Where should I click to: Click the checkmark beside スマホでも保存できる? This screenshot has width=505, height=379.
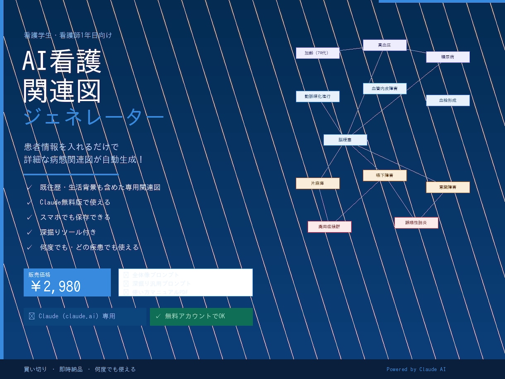point(29,217)
